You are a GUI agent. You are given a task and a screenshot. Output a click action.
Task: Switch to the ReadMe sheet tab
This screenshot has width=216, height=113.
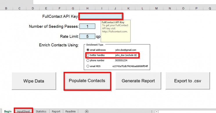(70, 111)
